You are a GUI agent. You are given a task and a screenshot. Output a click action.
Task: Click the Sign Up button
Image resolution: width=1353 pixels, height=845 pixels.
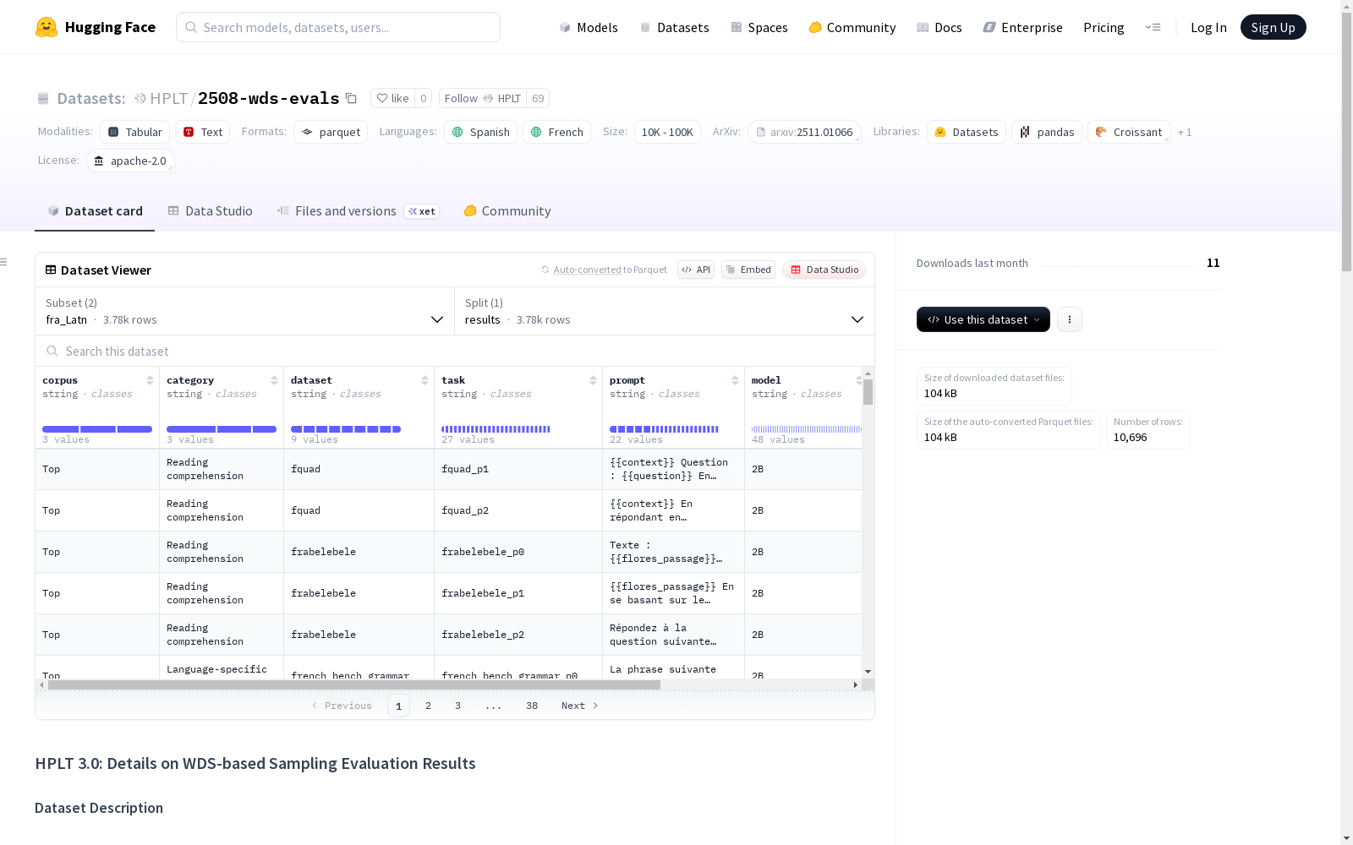[1274, 27]
